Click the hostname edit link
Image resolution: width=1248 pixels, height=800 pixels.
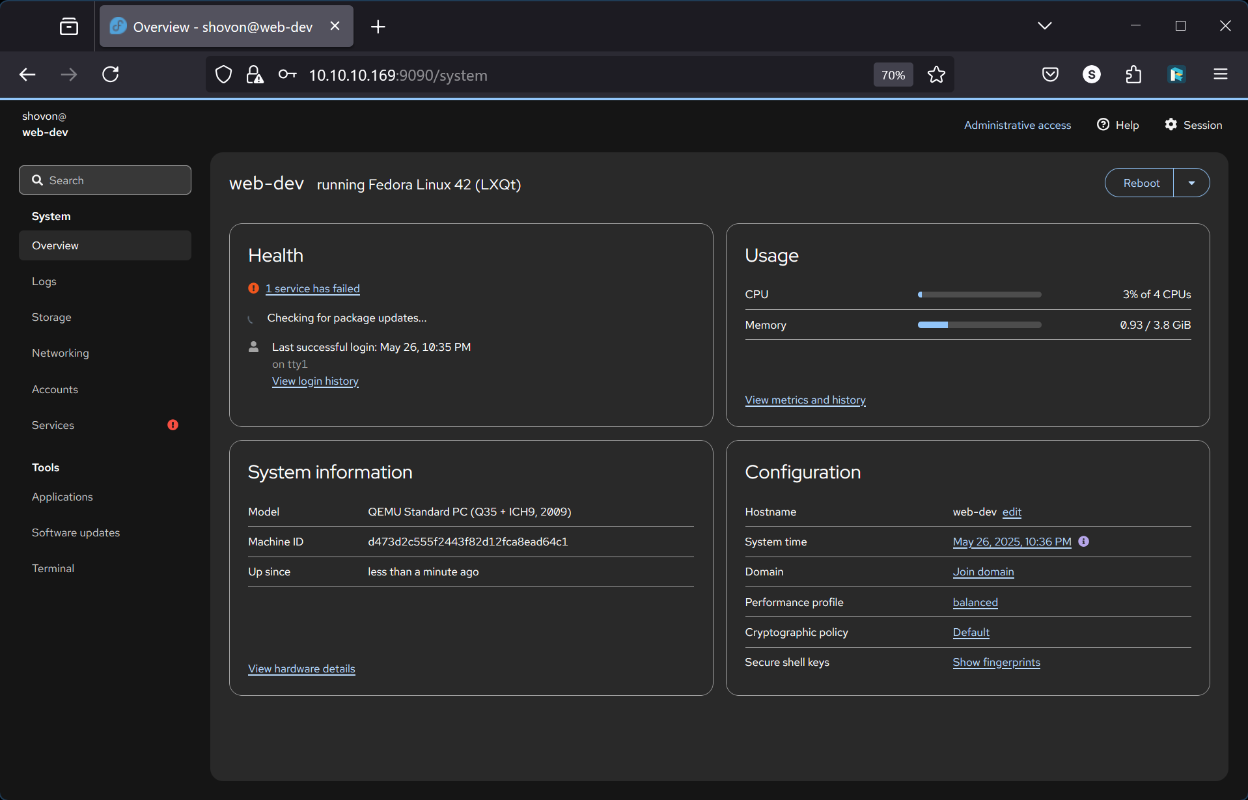(1012, 512)
